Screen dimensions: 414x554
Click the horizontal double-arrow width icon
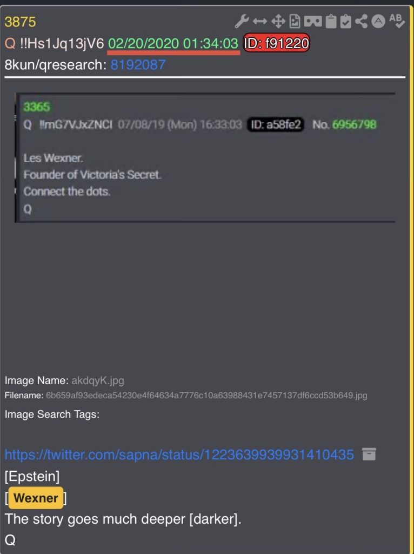click(x=260, y=22)
